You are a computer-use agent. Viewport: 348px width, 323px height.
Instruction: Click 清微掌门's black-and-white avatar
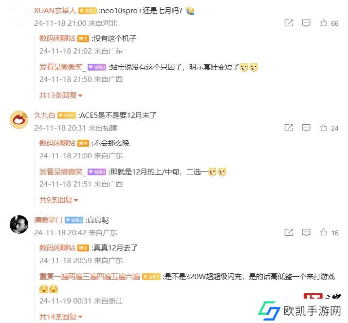pos(19,225)
